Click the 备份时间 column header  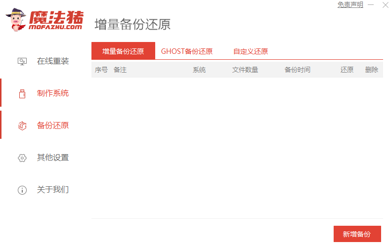pyautogui.click(x=297, y=70)
